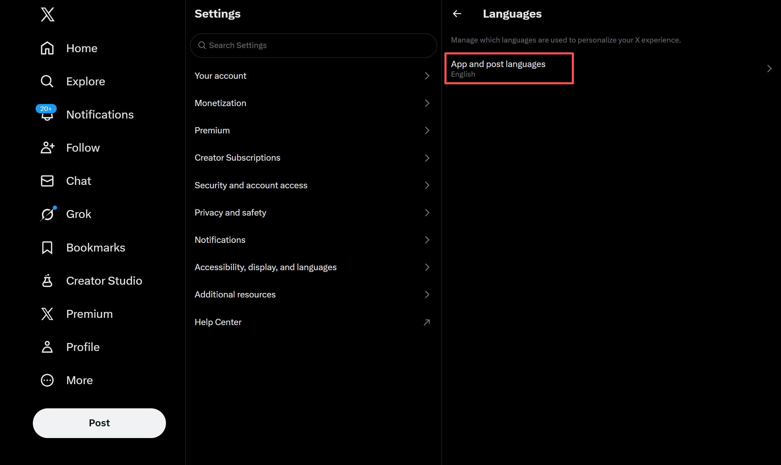Screen dimensions: 781x465
Task: Click the X logo in the sidebar
Action: pyautogui.click(x=47, y=15)
